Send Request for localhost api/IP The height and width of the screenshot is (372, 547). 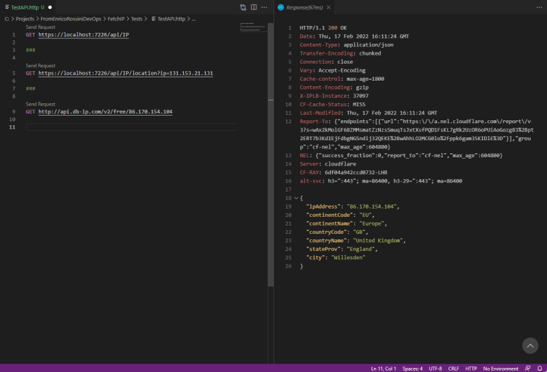(x=40, y=27)
